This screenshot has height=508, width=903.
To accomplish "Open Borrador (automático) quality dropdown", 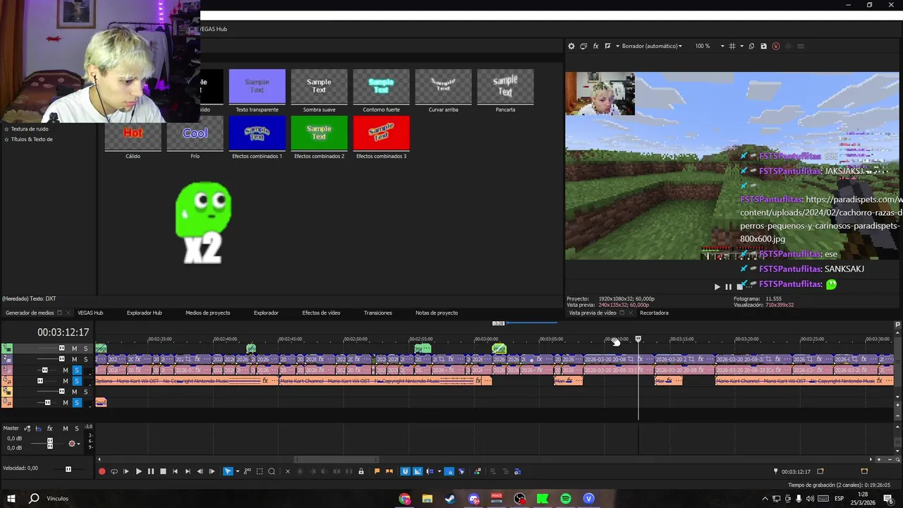I will (x=652, y=46).
